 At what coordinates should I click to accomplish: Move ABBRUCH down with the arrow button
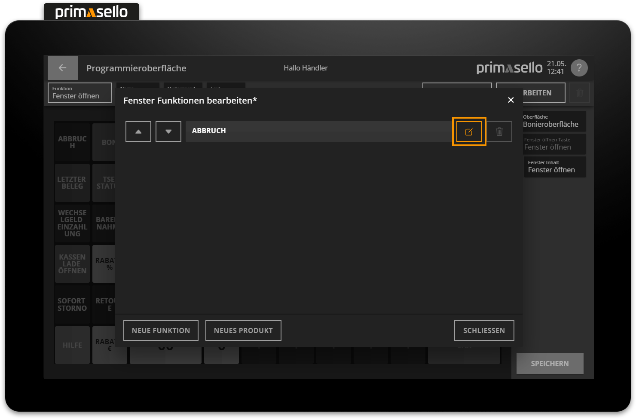pos(168,132)
